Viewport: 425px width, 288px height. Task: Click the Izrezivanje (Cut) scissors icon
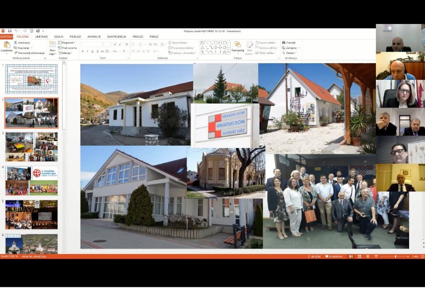coord(15,43)
